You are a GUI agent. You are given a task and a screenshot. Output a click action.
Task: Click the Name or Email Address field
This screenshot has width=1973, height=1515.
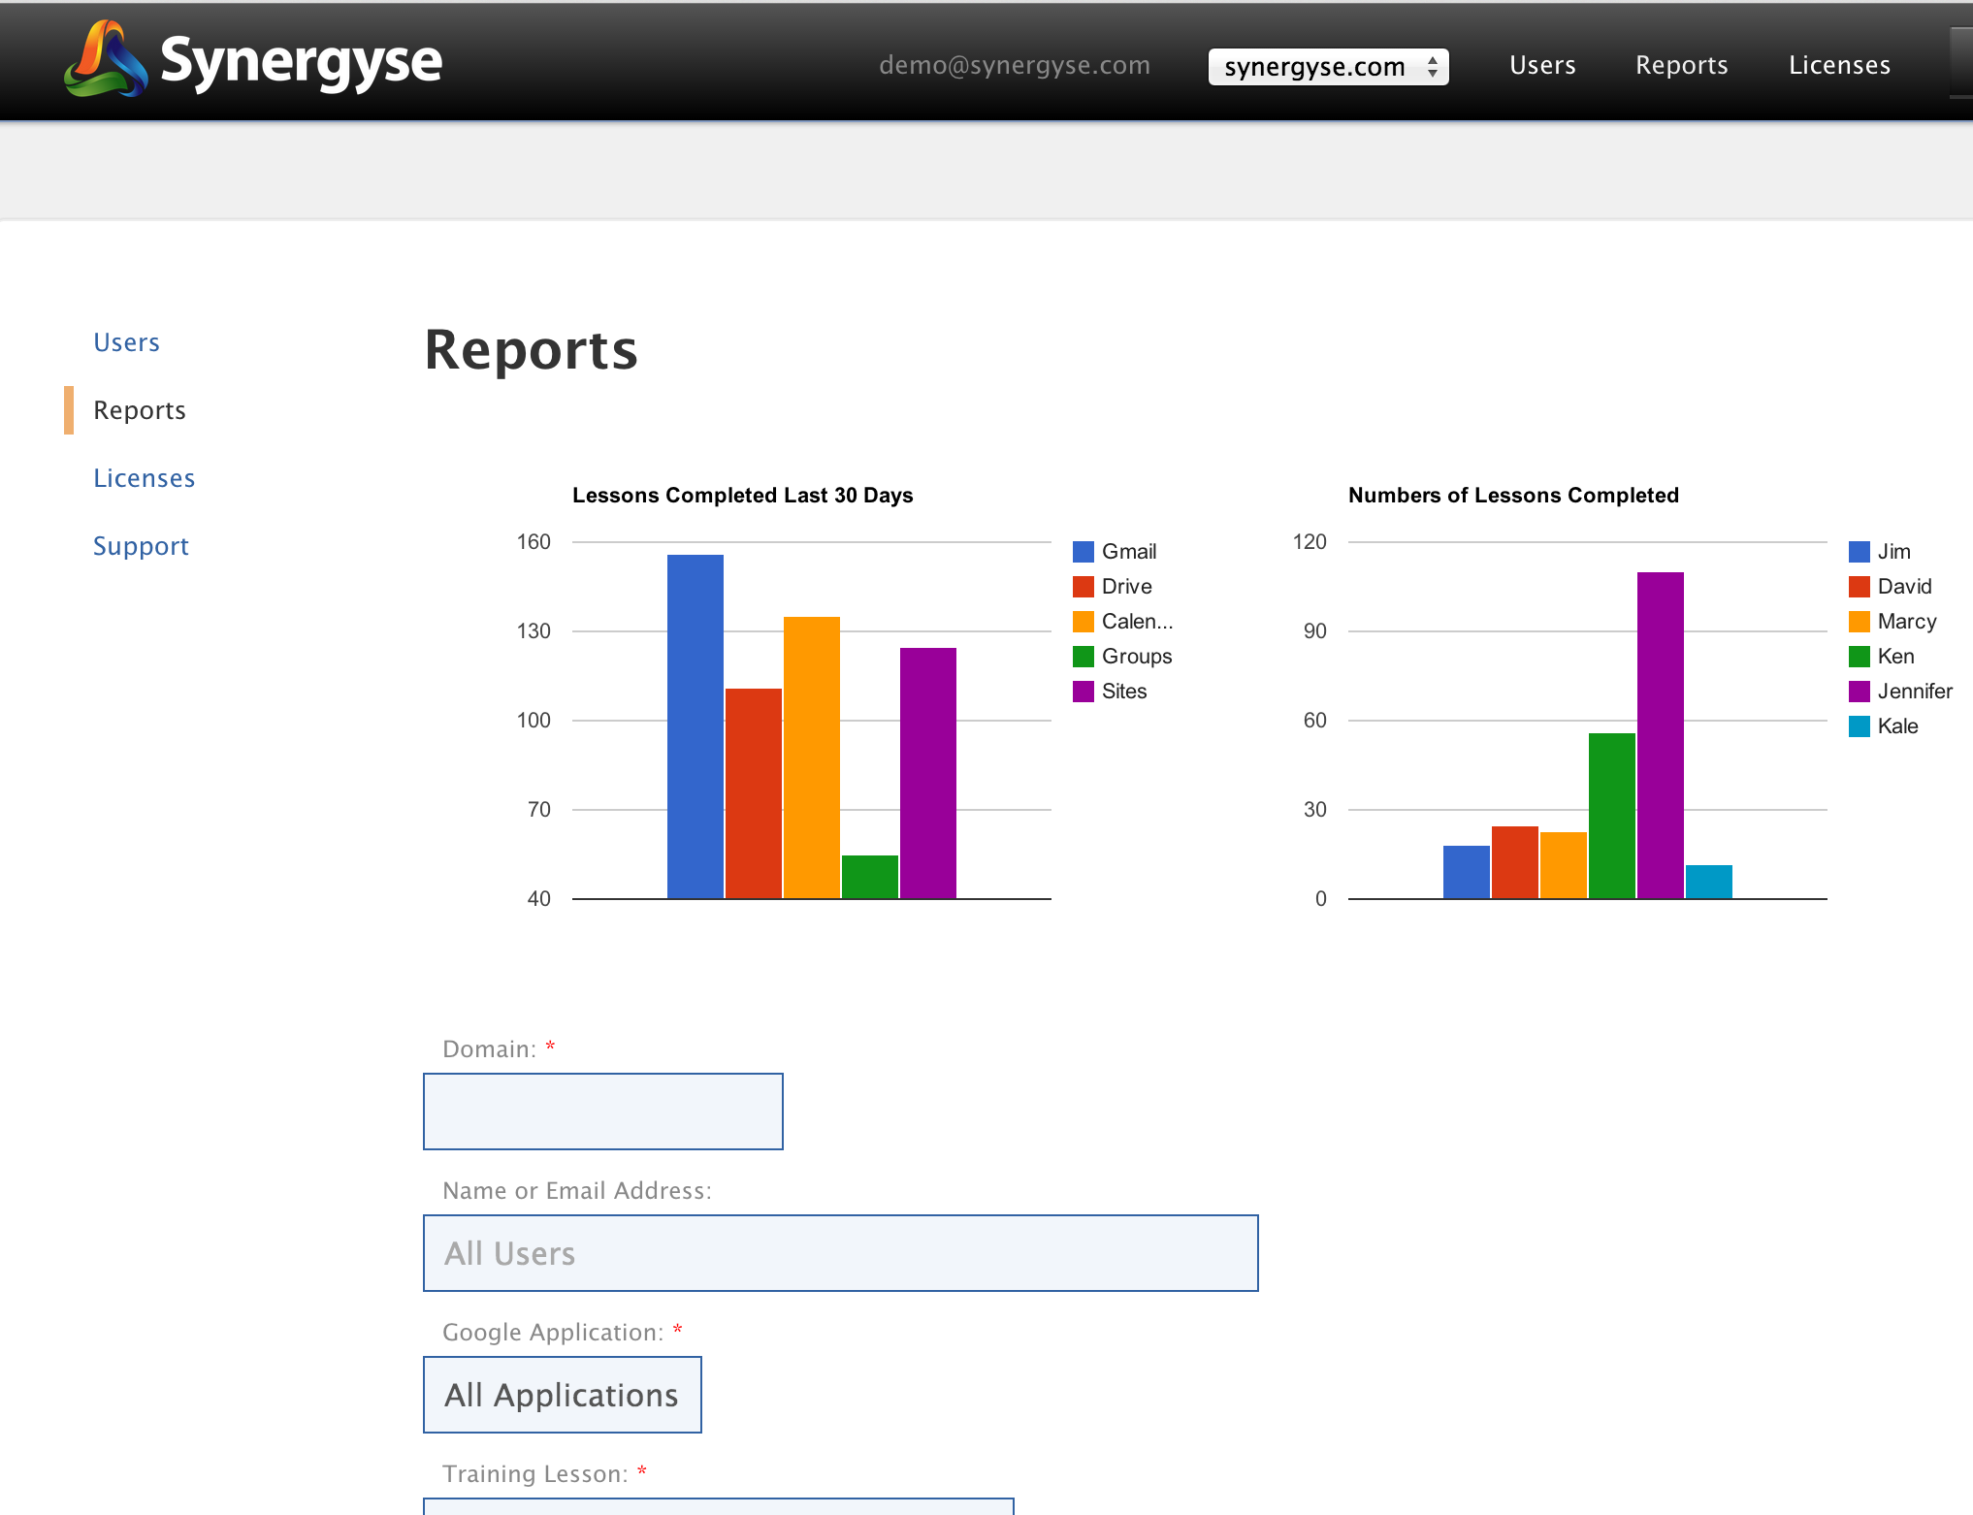tap(840, 1253)
